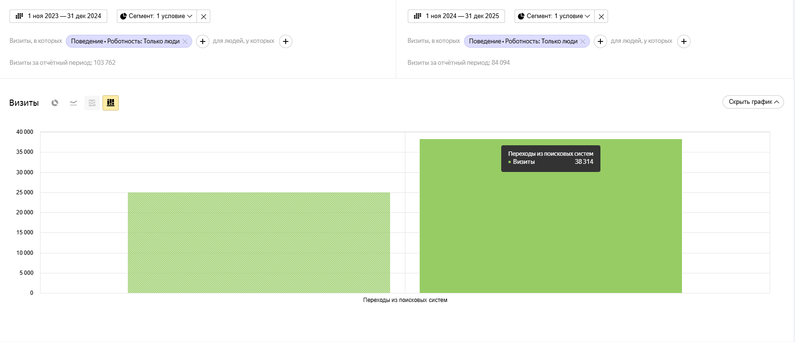The width and height of the screenshot is (795, 342).
Task: Clear the left segment with the X button
Action: 204,16
